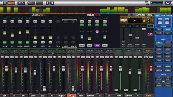Open INFO edit view
173x97 pixels.
click(168, 33)
